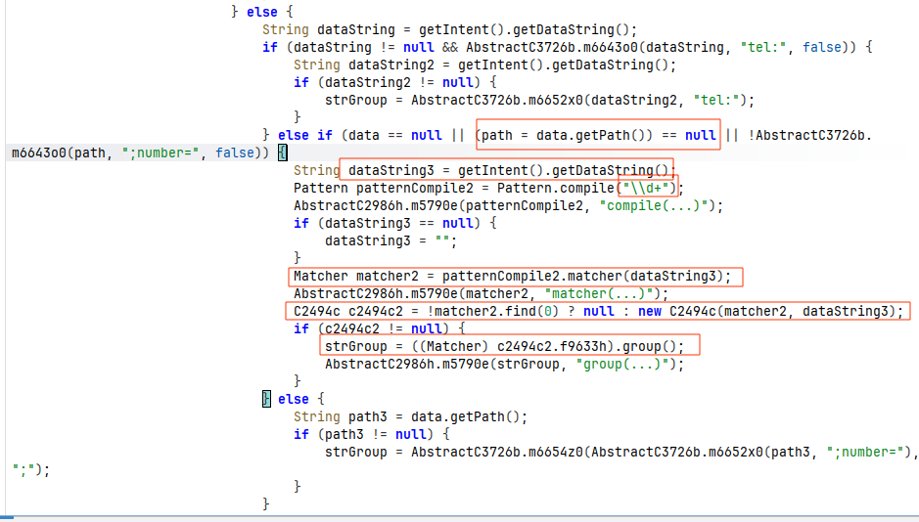Click the regex string "\\d+"
Image resolution: width=919 pixels, height=522 pixels.
pos(648,188)
